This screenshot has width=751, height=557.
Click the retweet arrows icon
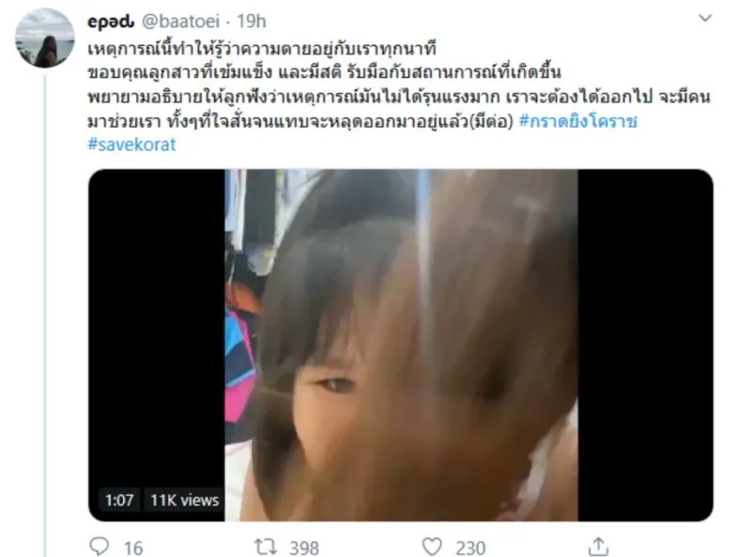[x=265, y=547]
